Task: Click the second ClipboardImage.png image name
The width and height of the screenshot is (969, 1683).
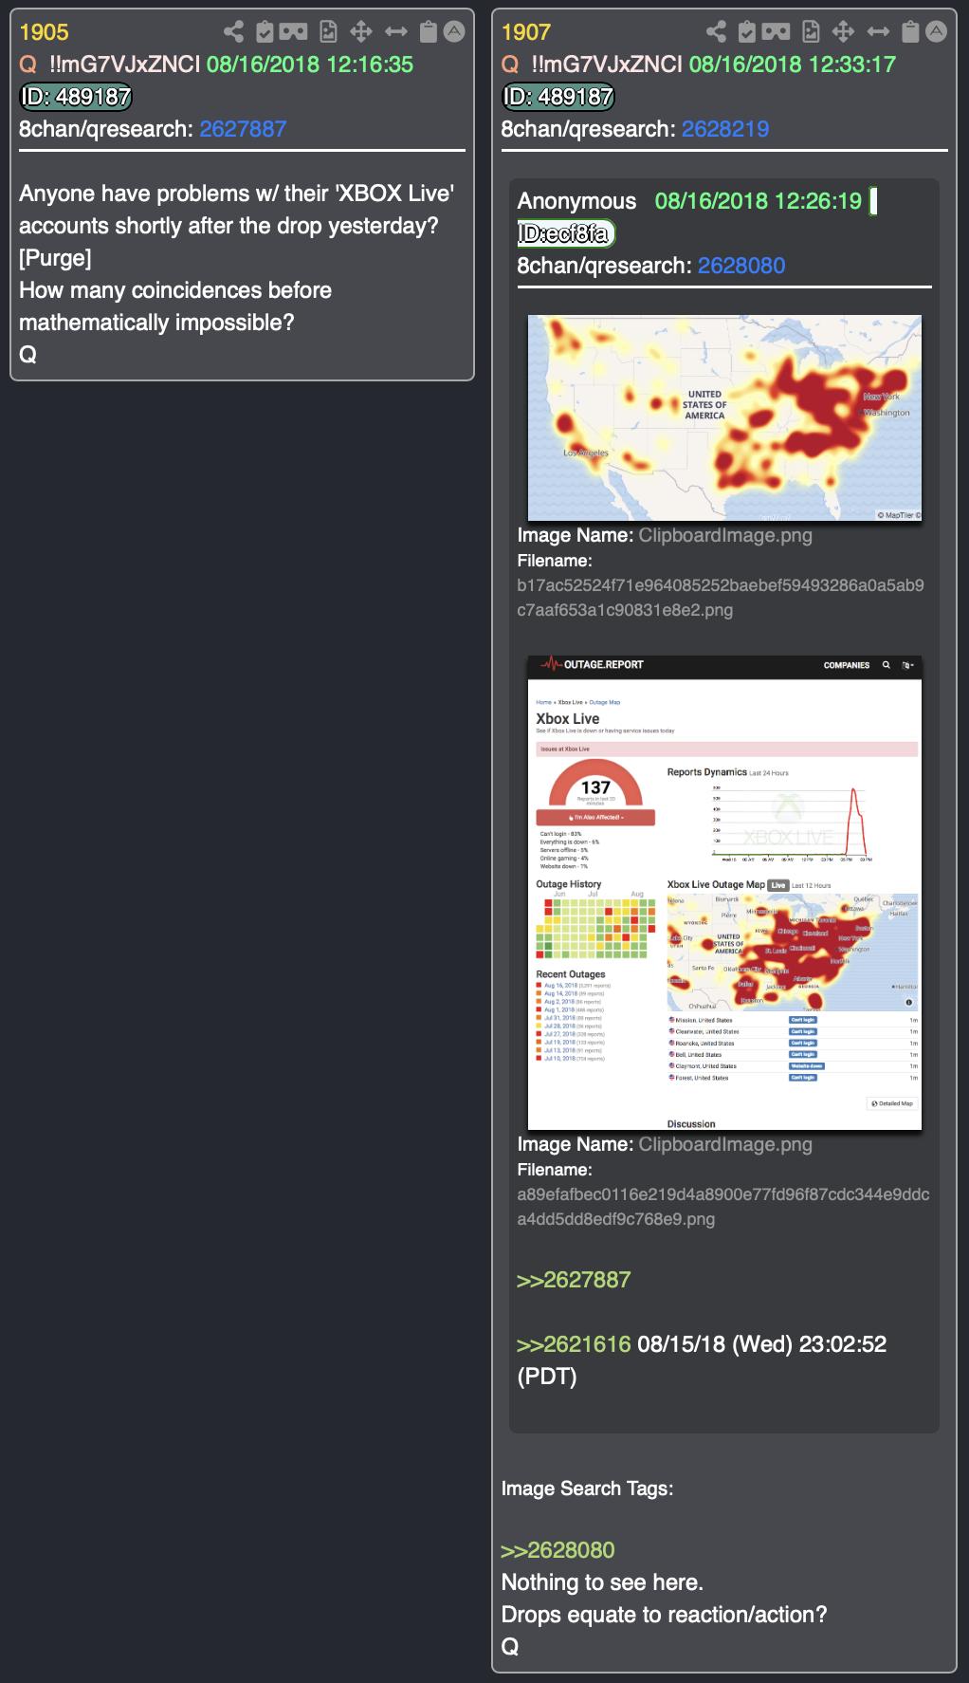Action: [x=725, y=1144]
